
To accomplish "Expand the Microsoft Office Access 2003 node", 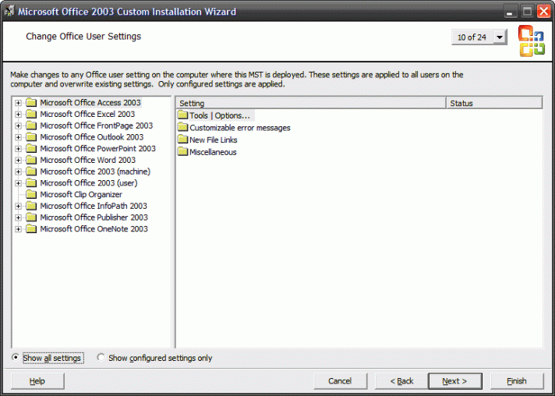I will [x=18, y=103].
